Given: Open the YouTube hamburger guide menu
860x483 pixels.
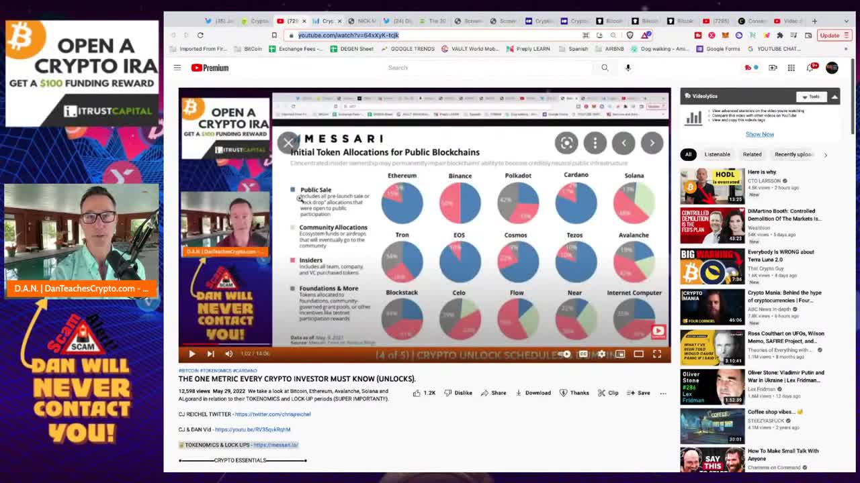Looking at the screenshot, I should pyautogui.click(x=177, y=68).
